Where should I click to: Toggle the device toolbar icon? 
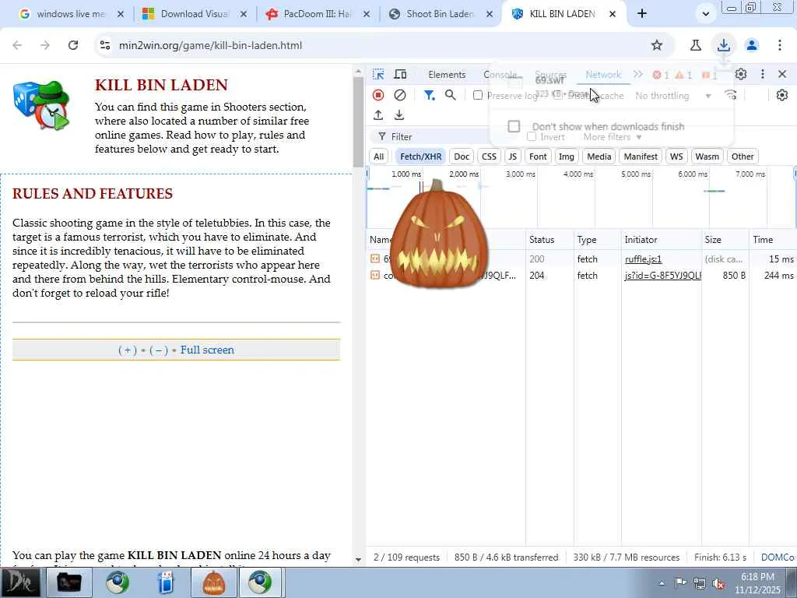401,74
